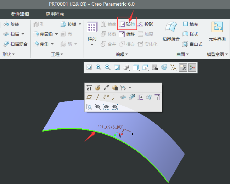Click the Refit view magnifier icon
This screenshot has width=230, height=184.
pos(89,68)
